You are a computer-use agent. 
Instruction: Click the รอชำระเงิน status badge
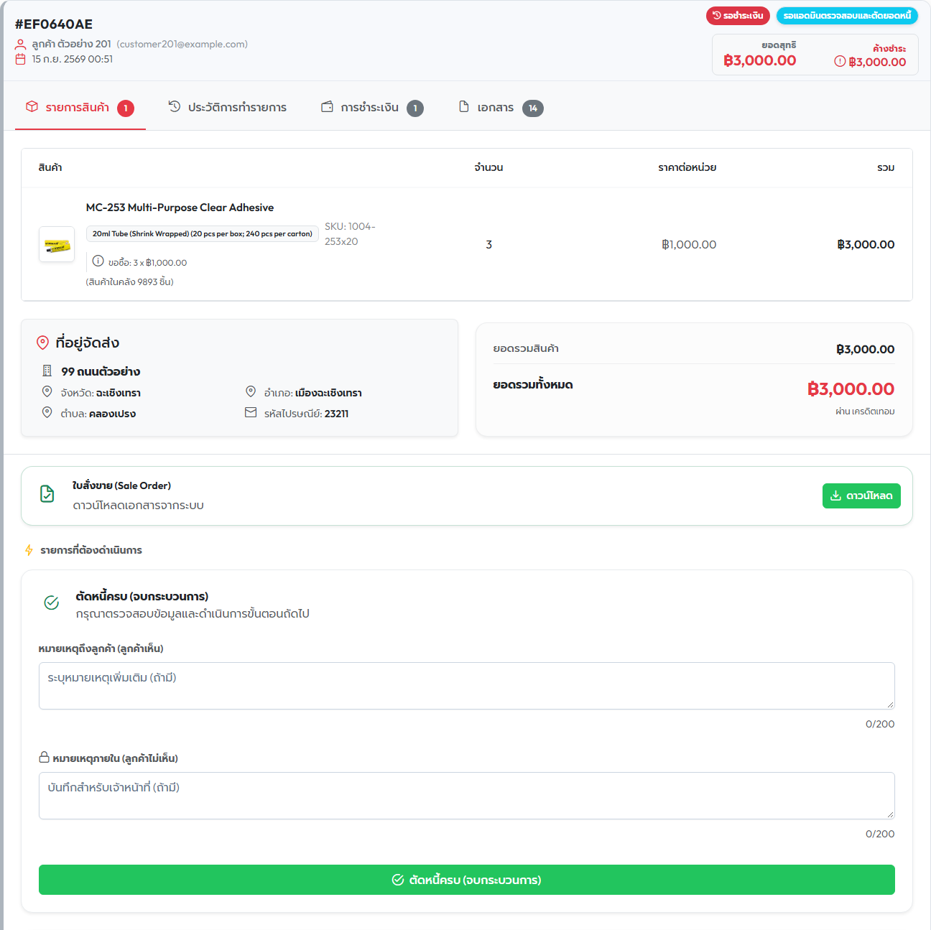pyautogui.click(x=738, y=16)
